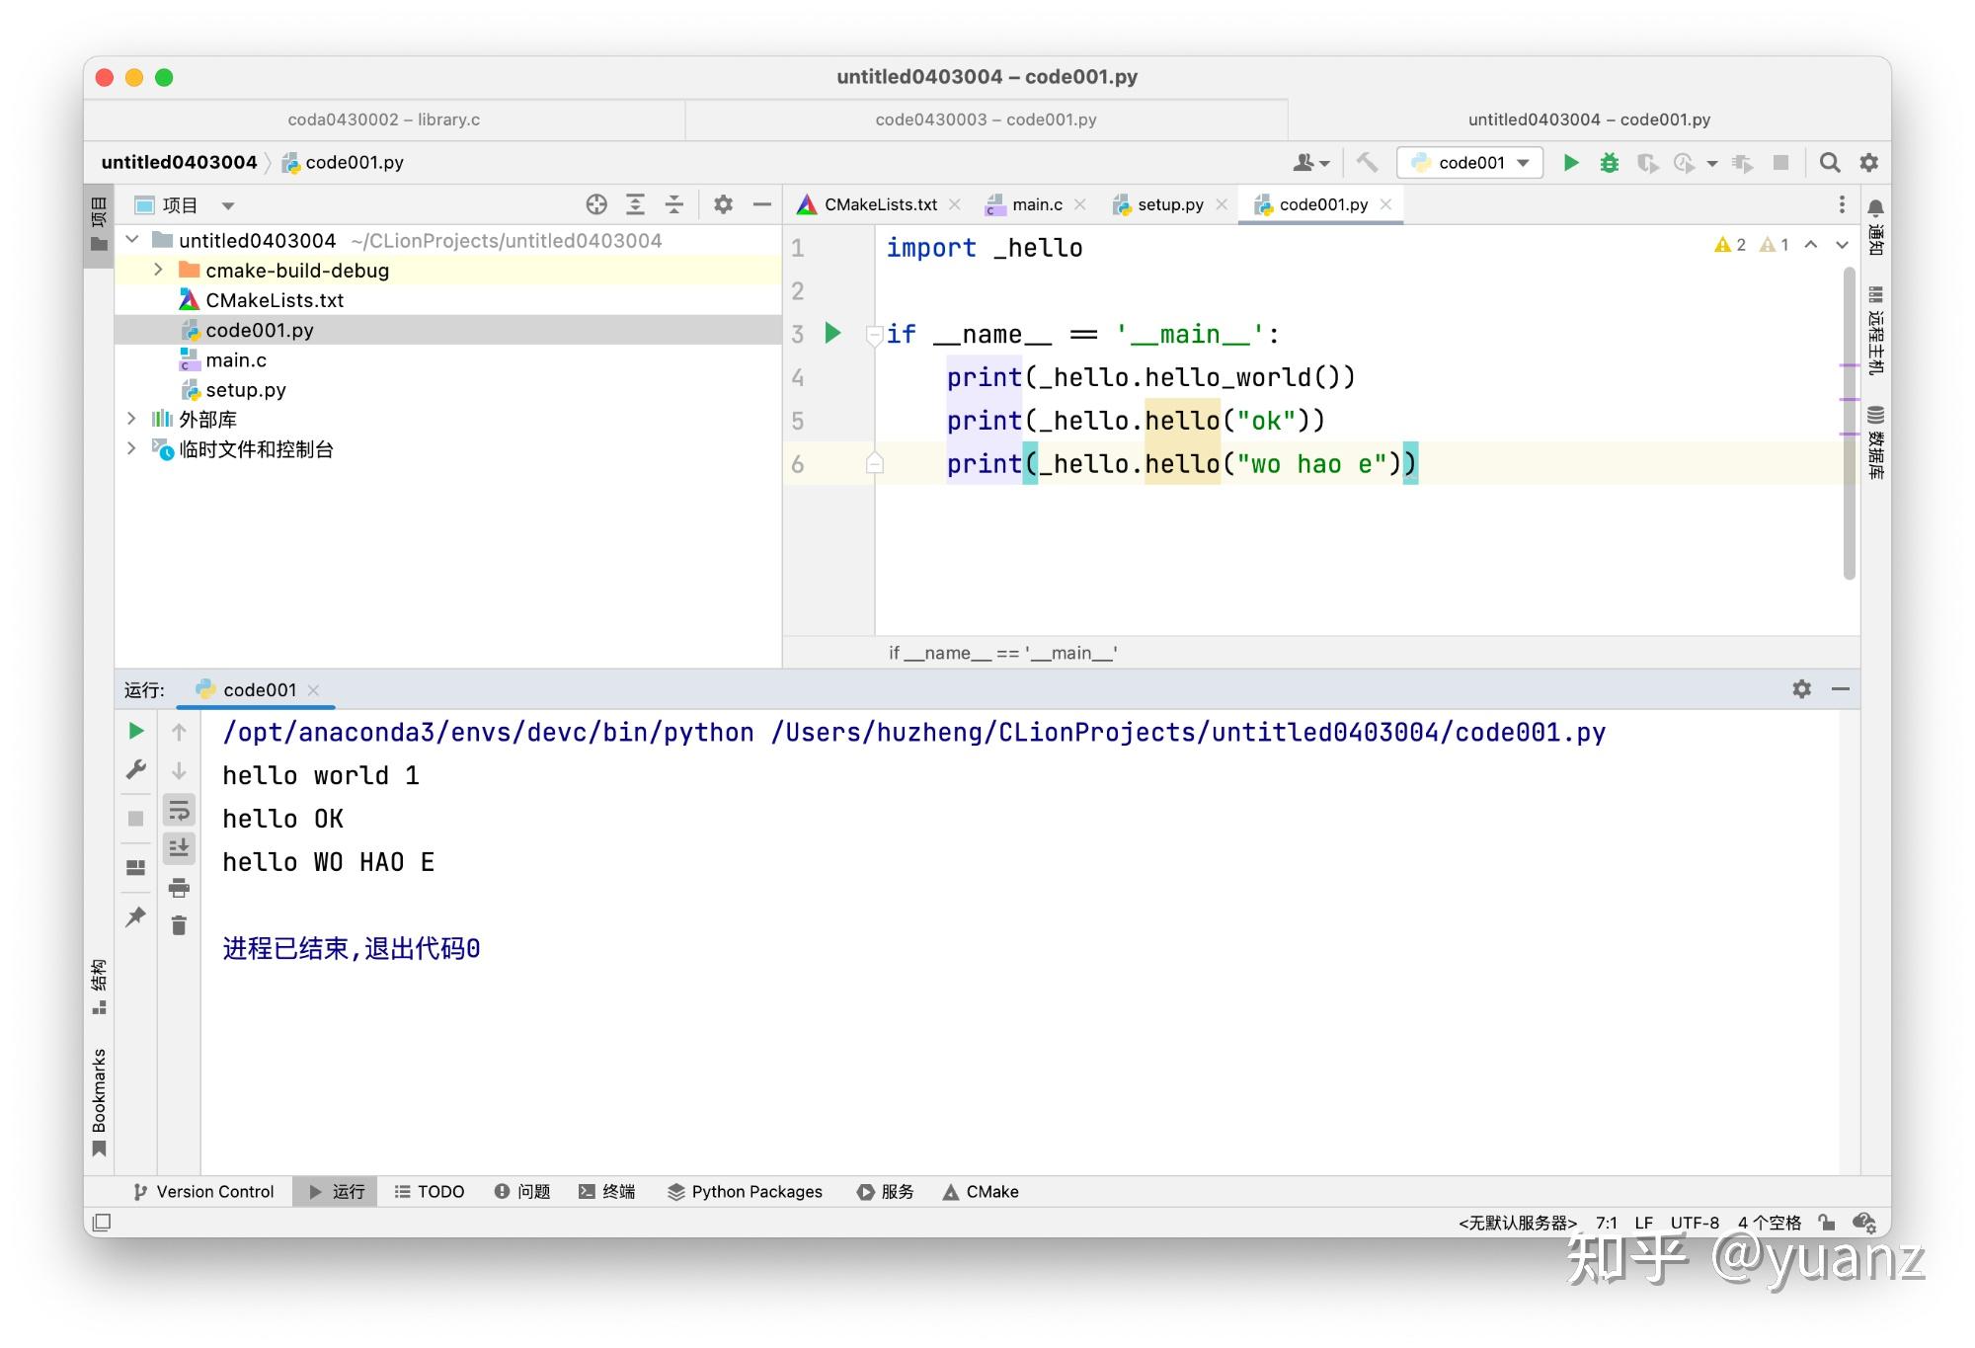Open Project panel options gear

click(x=723, y=204)
